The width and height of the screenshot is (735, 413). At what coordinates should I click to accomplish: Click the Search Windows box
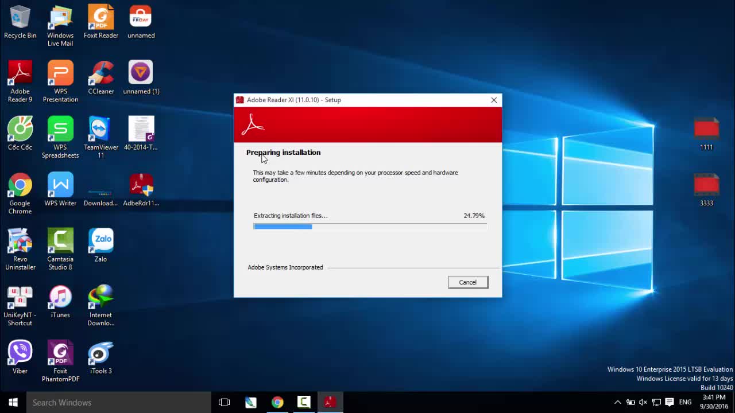pyautogui.click(x=119, y=402)
